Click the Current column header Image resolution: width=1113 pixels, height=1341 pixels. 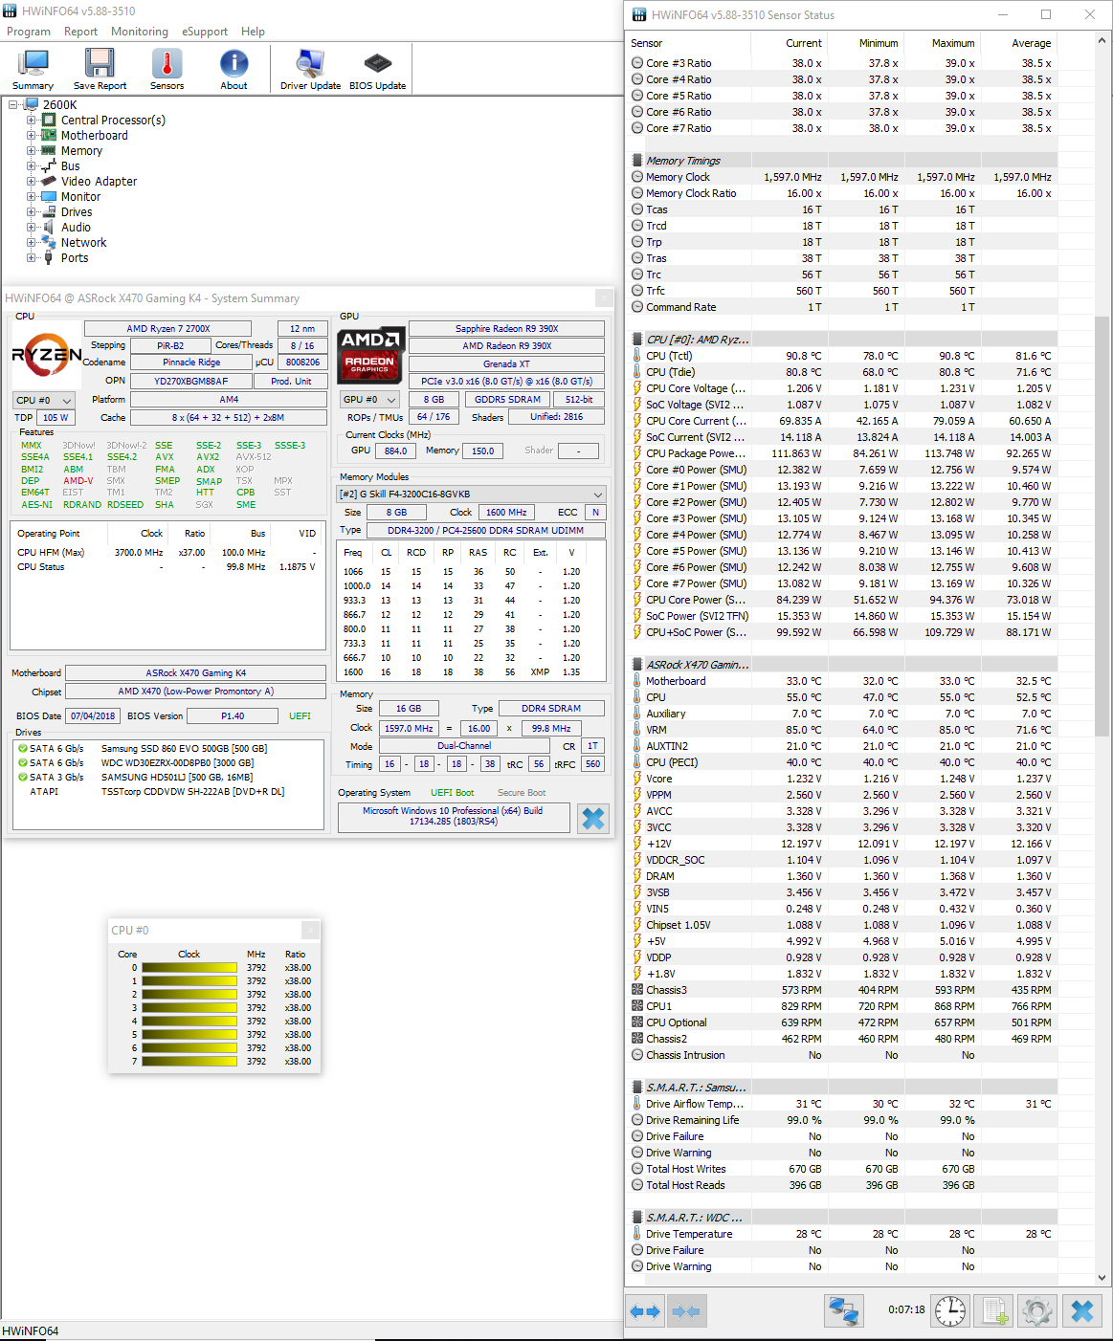(x=789, y=43)
